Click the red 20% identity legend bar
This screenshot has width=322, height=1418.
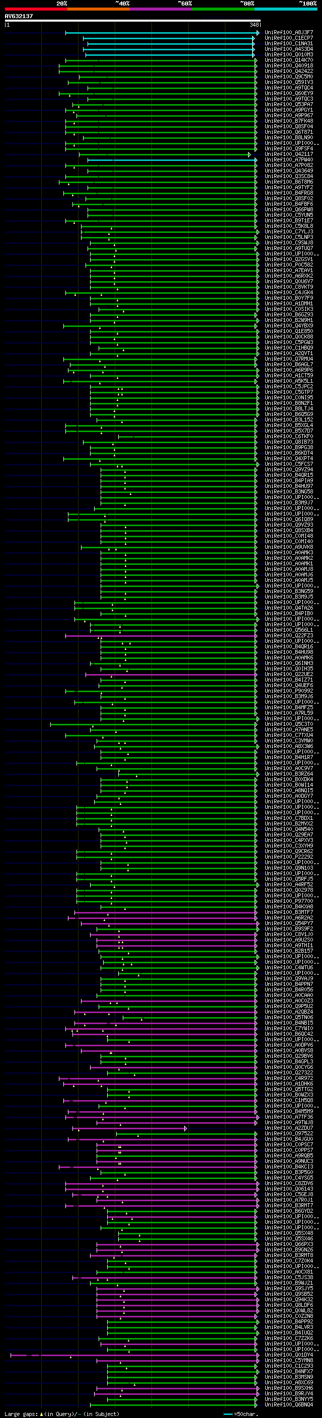coord(36,9)
